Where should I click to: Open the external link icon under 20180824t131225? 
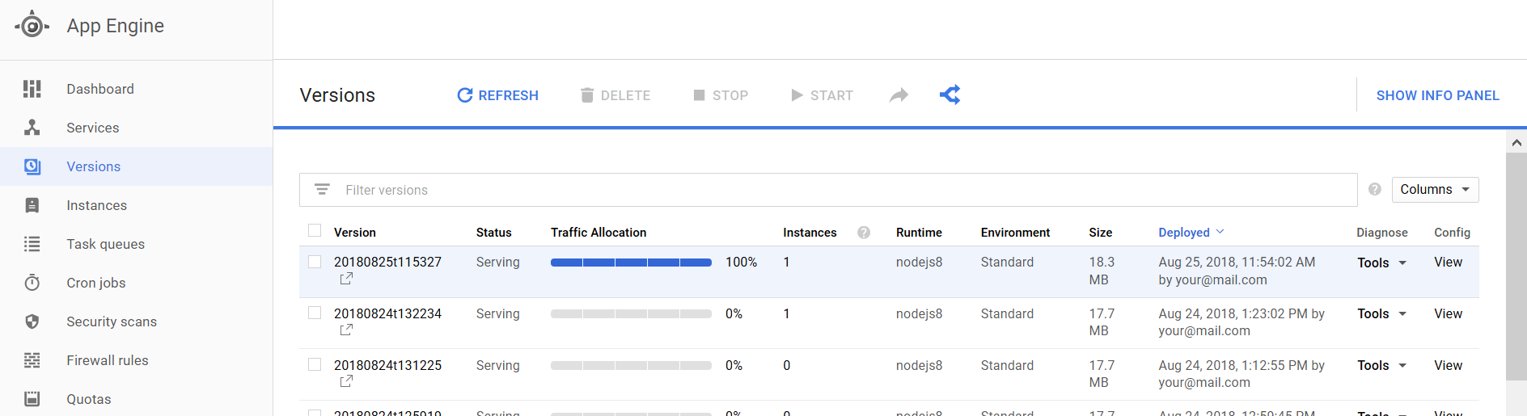tap(346, 381)
